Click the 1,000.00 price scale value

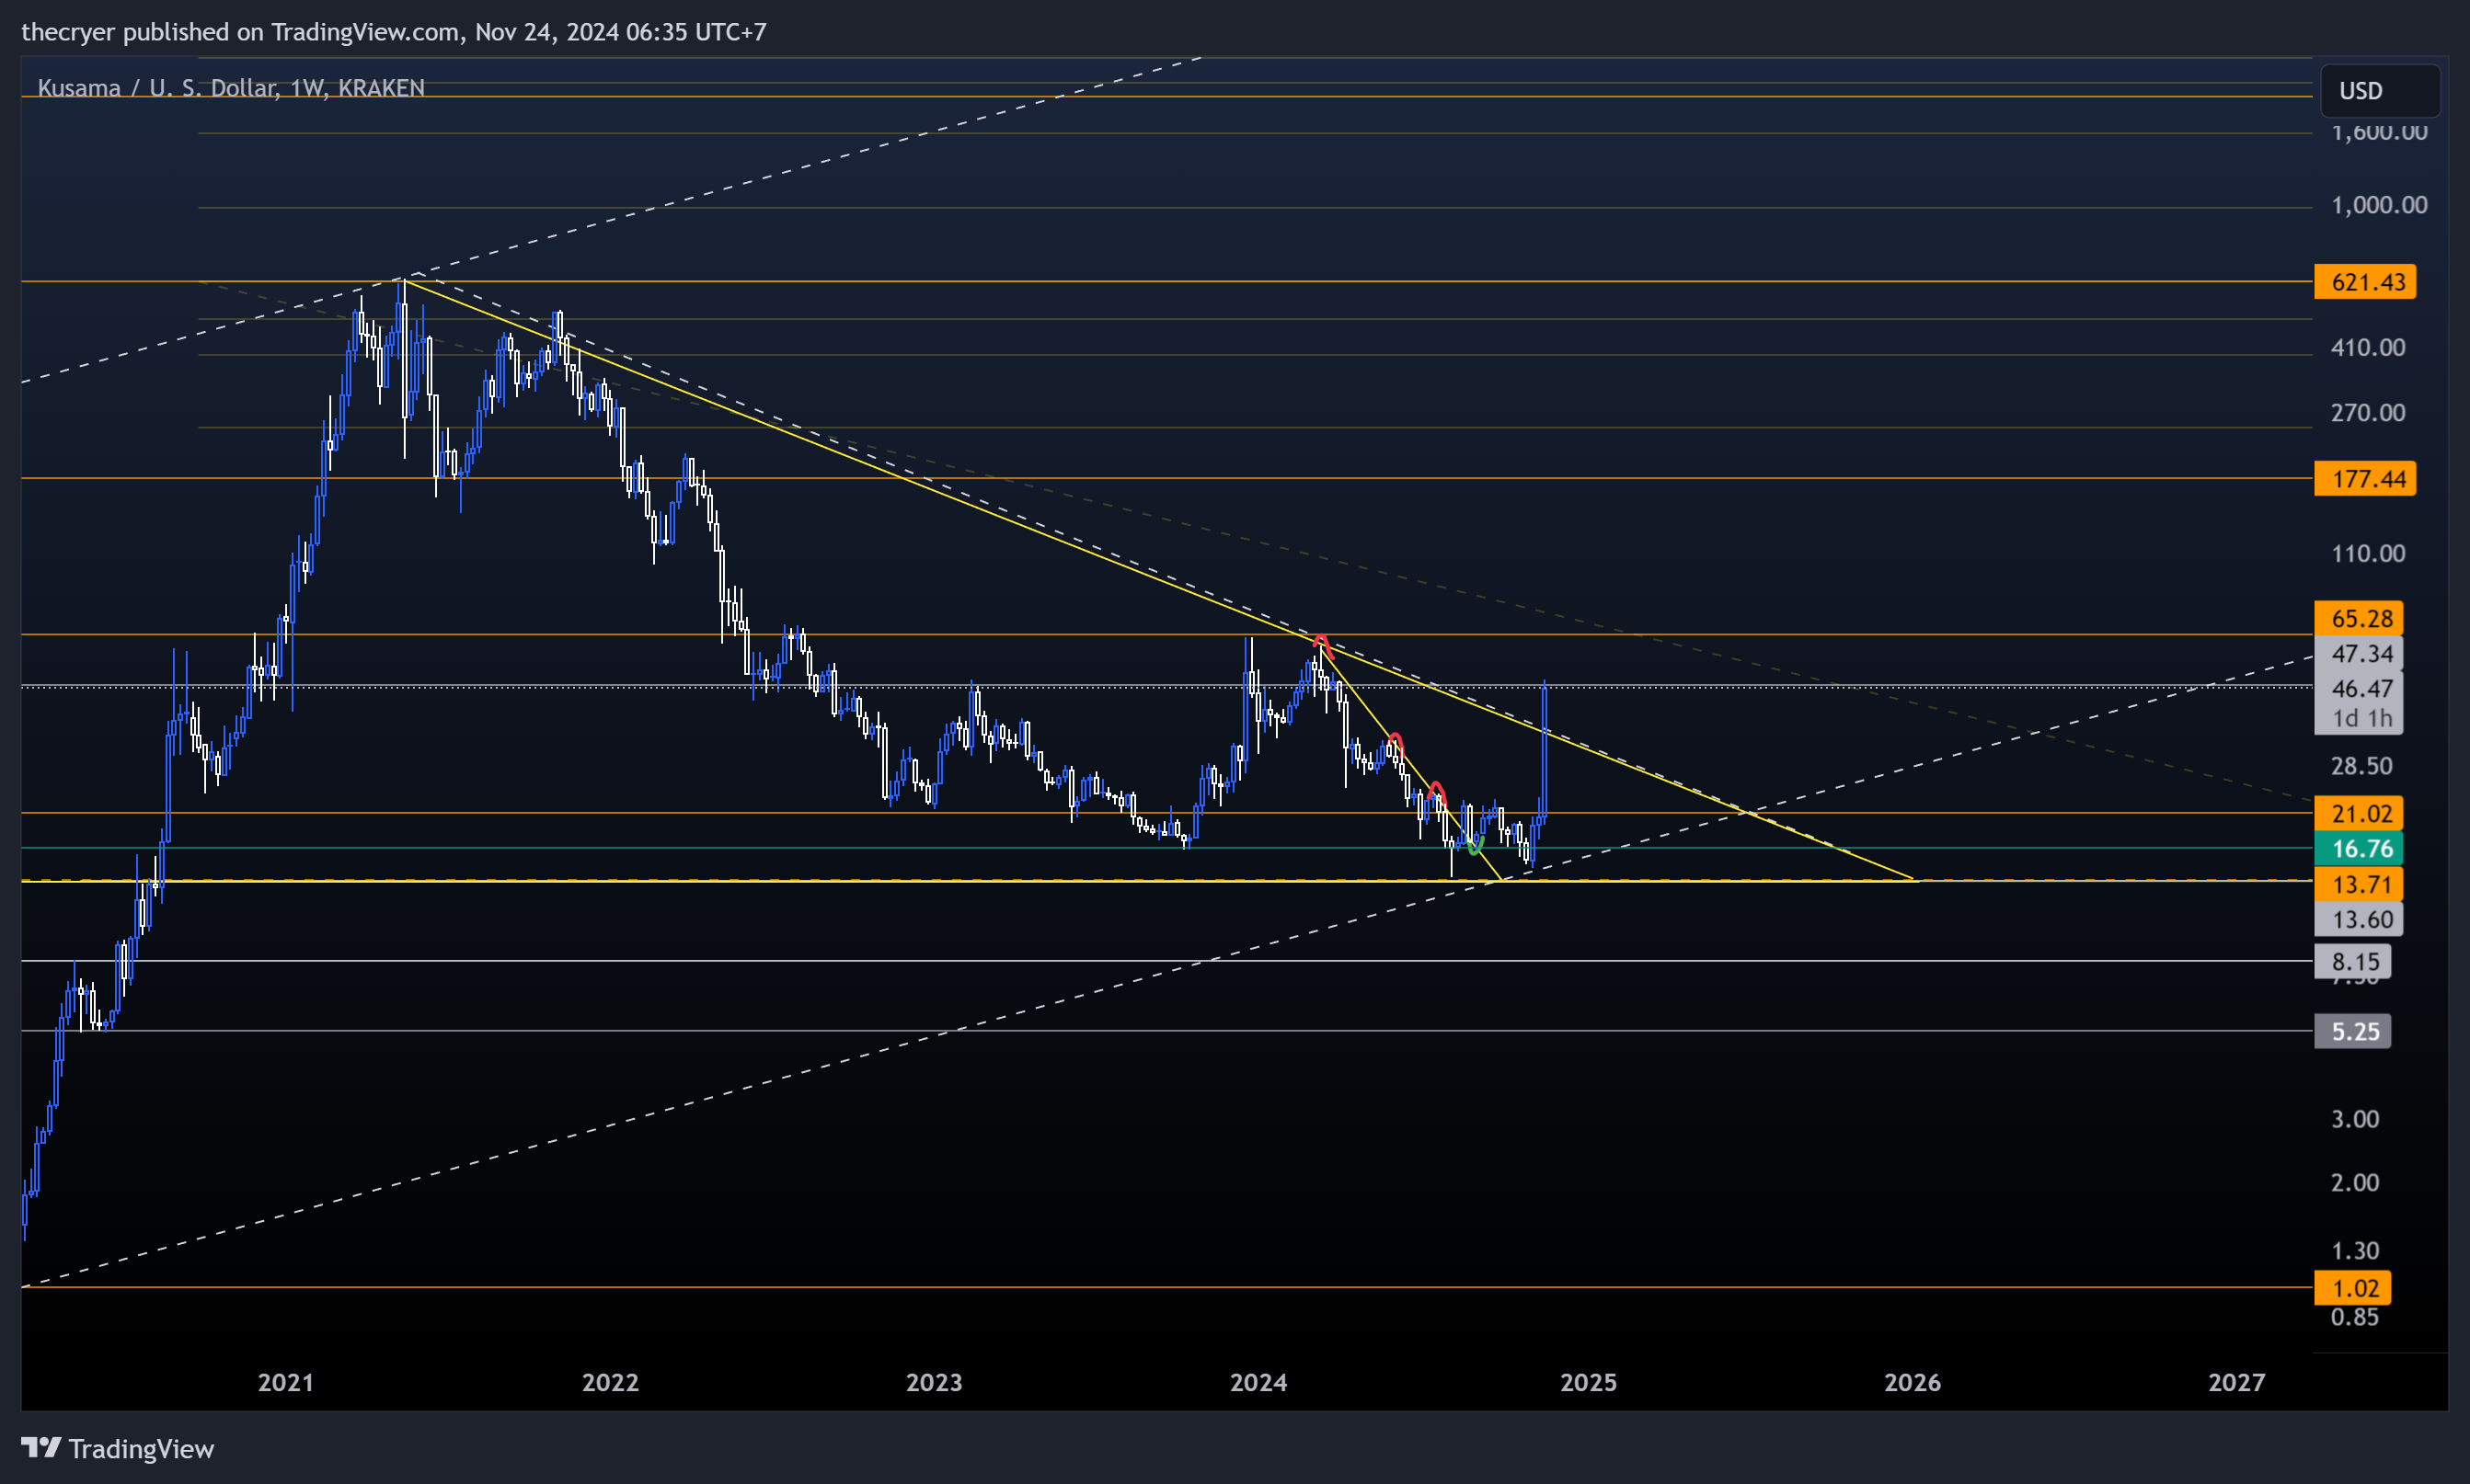point(2379,205)
